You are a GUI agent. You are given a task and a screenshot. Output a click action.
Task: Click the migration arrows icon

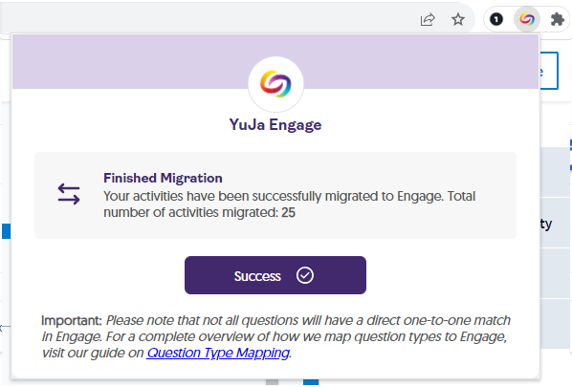click(x=69, y=194)
